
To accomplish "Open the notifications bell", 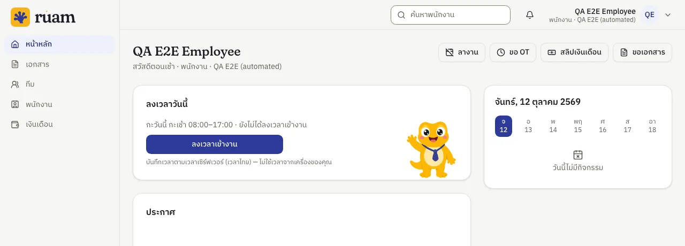I will tap(530, 15).
